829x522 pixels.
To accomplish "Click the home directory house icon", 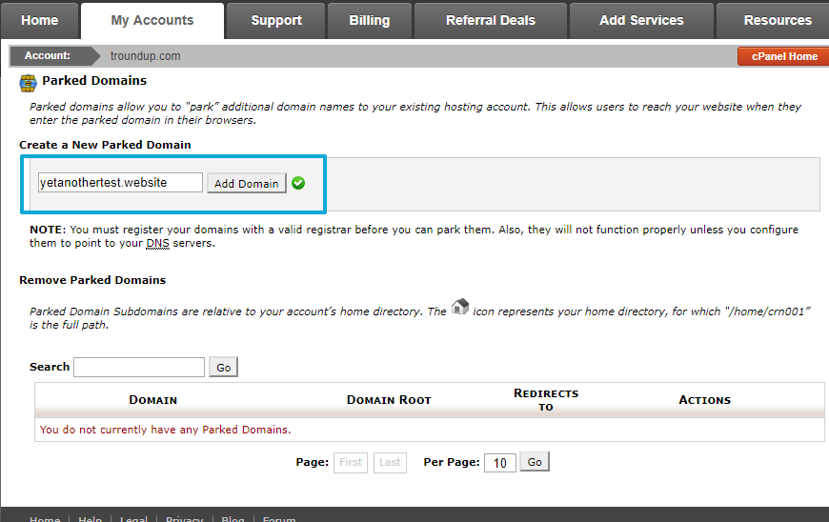I will click(x=460, y=307).
